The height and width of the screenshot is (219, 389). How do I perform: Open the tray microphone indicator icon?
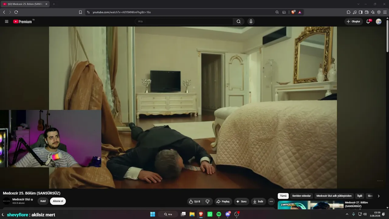tap(353, 214)
